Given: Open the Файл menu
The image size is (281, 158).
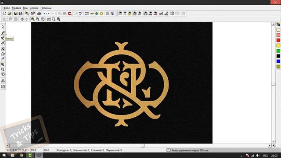Looking at the screenshot, I should tap(7, 8).
